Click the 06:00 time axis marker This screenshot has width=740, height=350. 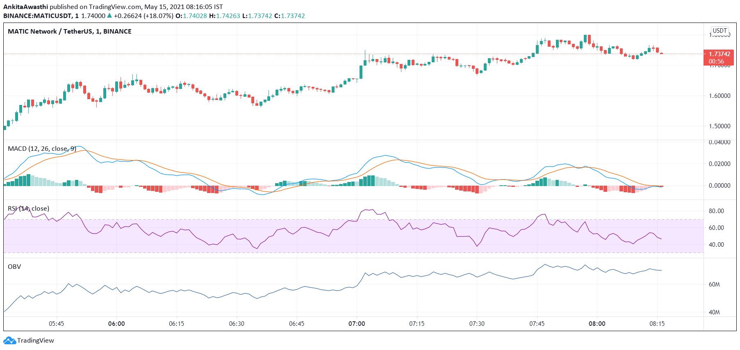tap(116, 324)
